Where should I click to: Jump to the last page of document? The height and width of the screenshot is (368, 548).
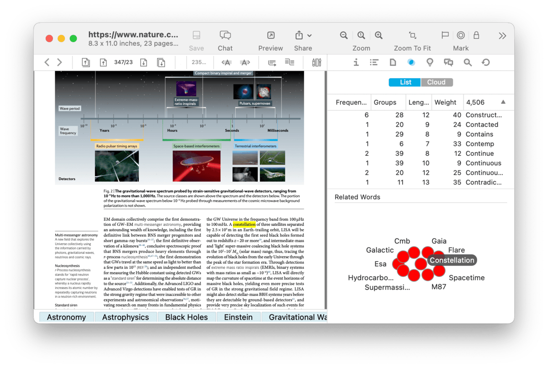click(x=161, y=63)
